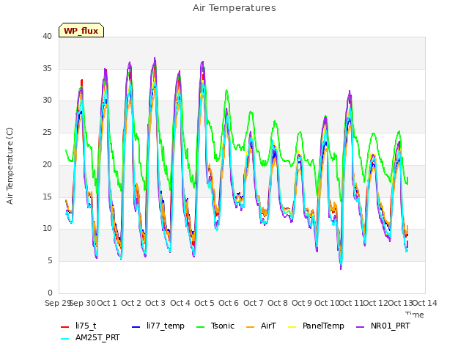Click the 40 y-axis tick label
469x352 pixels.
[x=47, y=37]
